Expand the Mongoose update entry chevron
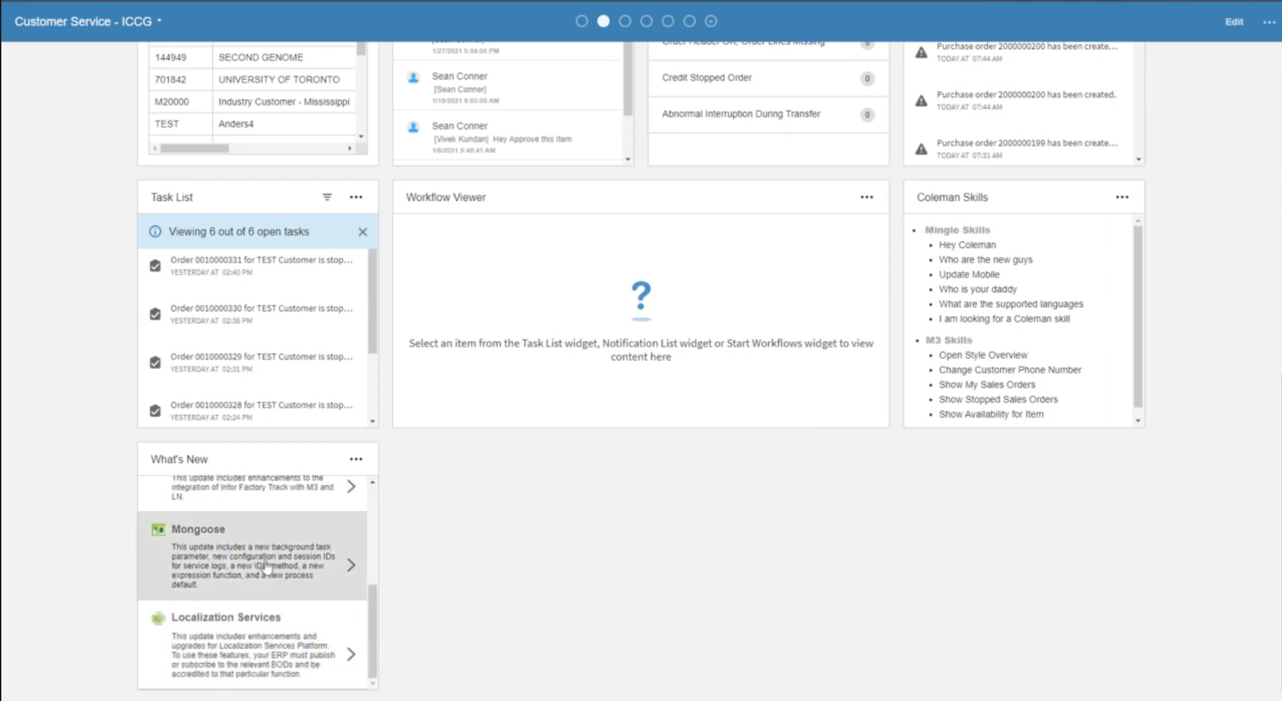 (x=351, y=565)
